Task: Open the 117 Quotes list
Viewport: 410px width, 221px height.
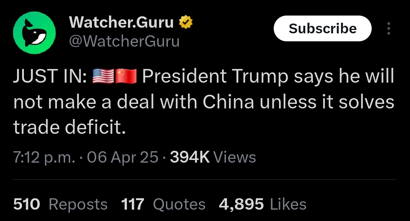Action: pos(163,204)
